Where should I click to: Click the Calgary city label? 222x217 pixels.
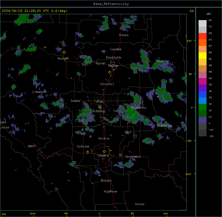pos(103,155)
